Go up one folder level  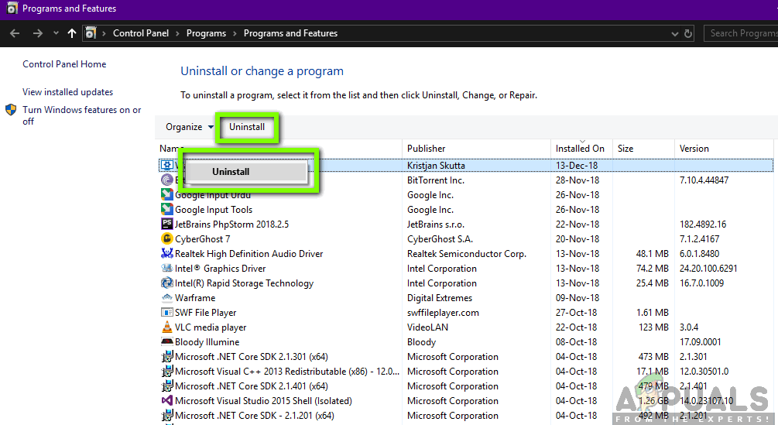pyautogui.click(x=72, y=33)
